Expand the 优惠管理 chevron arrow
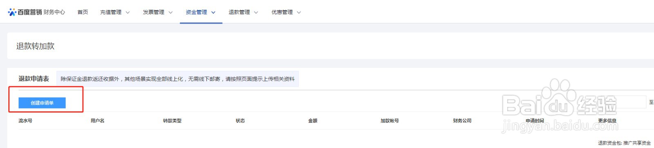 299,13
